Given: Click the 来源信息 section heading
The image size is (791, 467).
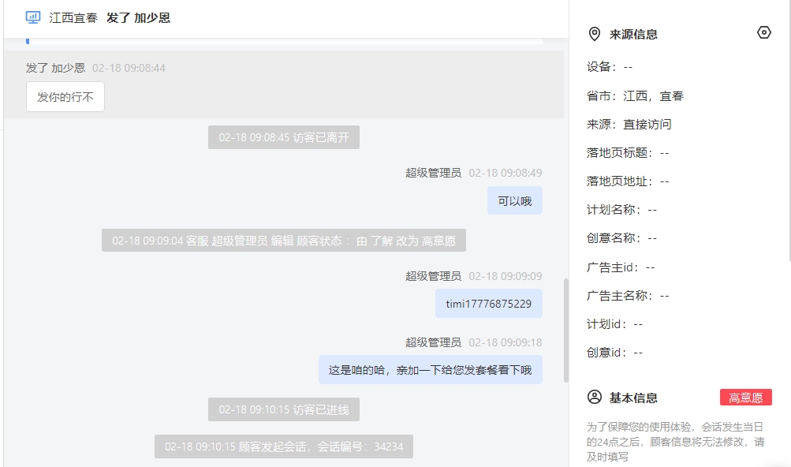Looking at the screenshot, I should [x=633, y=35].
